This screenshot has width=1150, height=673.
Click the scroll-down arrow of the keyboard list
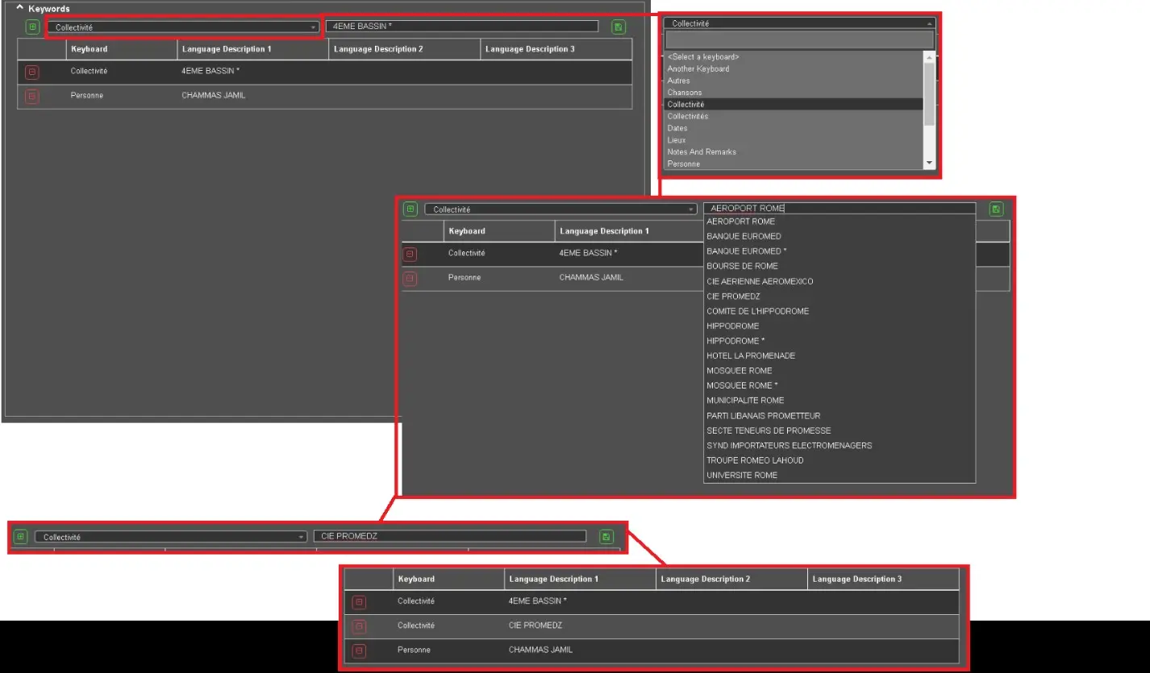[x=929, y=163]
